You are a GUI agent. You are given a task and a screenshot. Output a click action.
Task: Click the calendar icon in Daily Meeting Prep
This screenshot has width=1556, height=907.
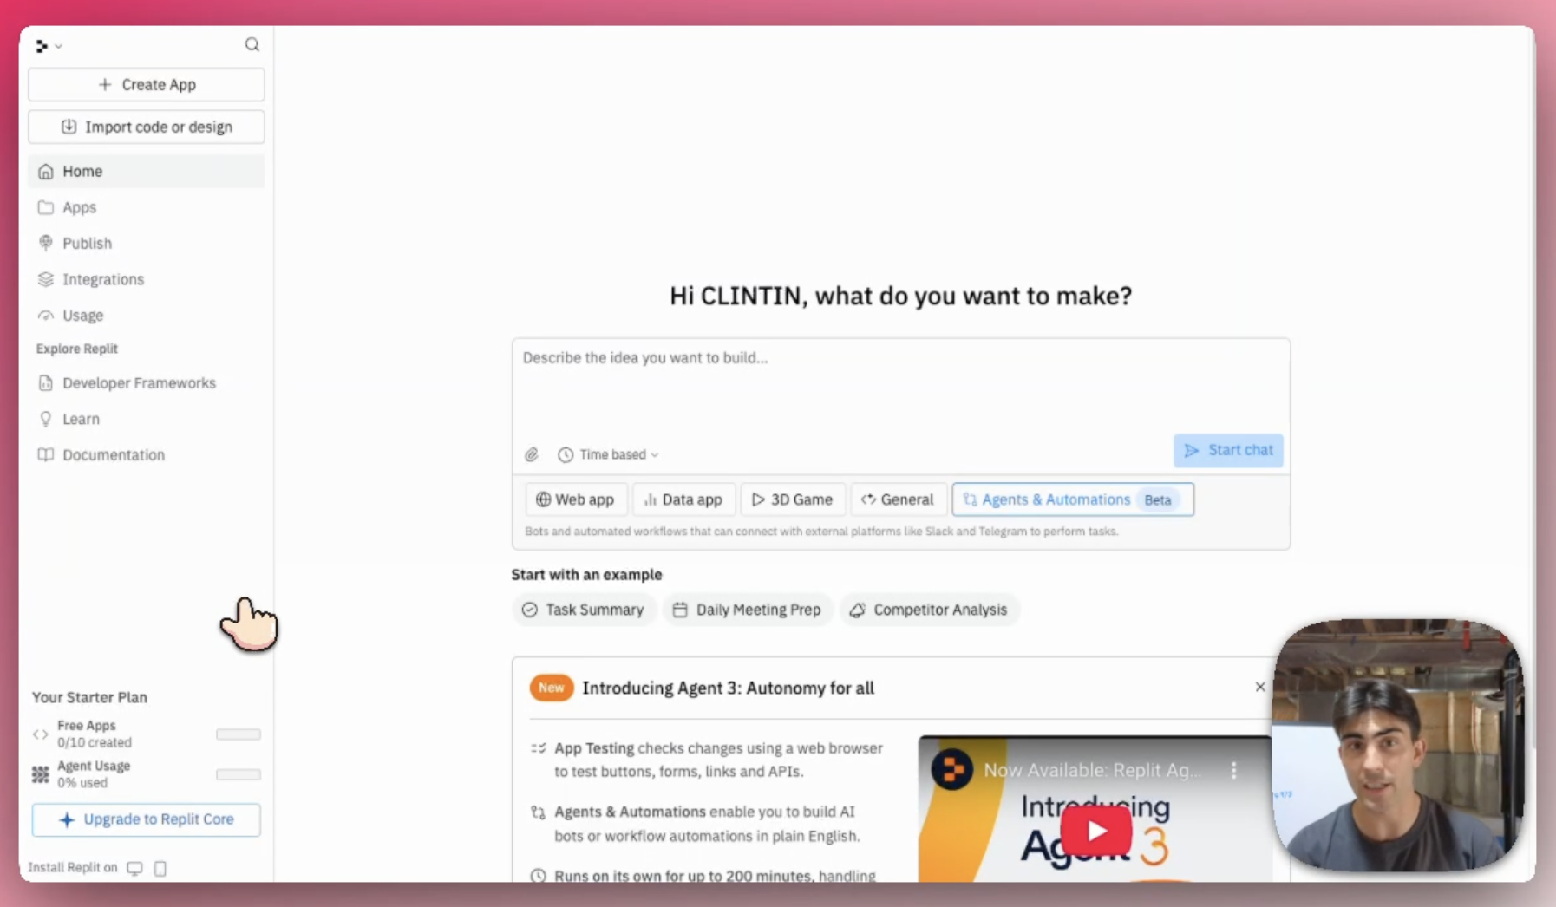click(x=680, y=610)
